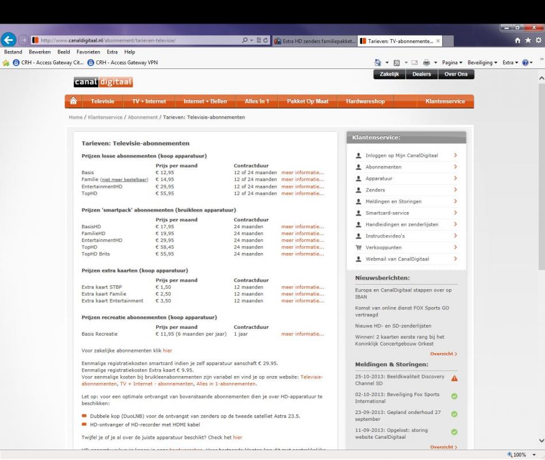The image size is (545, 460).
Task: Open the zoom level dropdown arrow
Action: pyautogui.click(x=534, y=455)
